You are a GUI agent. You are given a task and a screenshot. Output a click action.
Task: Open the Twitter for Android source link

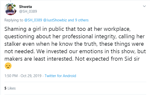(60, 76)
